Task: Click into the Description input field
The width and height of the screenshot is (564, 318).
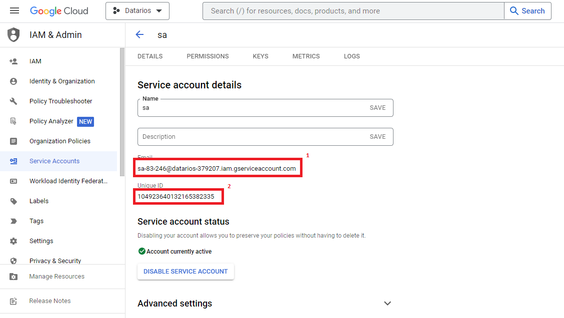Action: [x=250, y=137]
